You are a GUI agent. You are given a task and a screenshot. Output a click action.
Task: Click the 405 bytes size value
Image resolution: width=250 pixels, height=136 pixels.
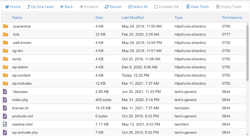click(x=103, y=100)
